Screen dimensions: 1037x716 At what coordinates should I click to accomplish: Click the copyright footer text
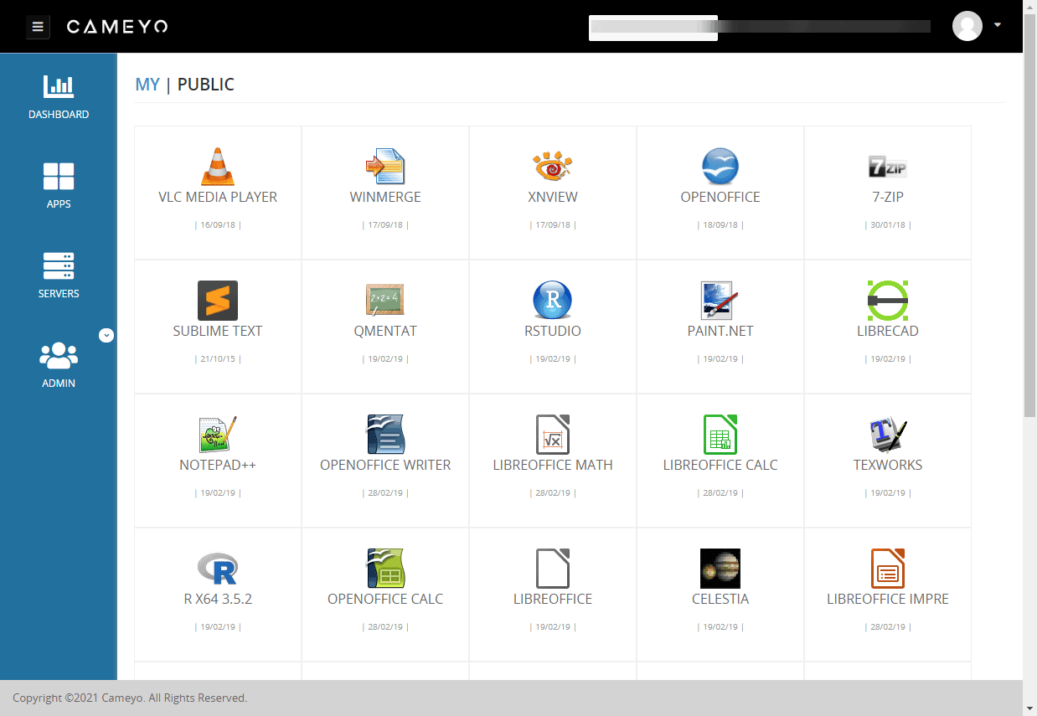pos(130,698)
